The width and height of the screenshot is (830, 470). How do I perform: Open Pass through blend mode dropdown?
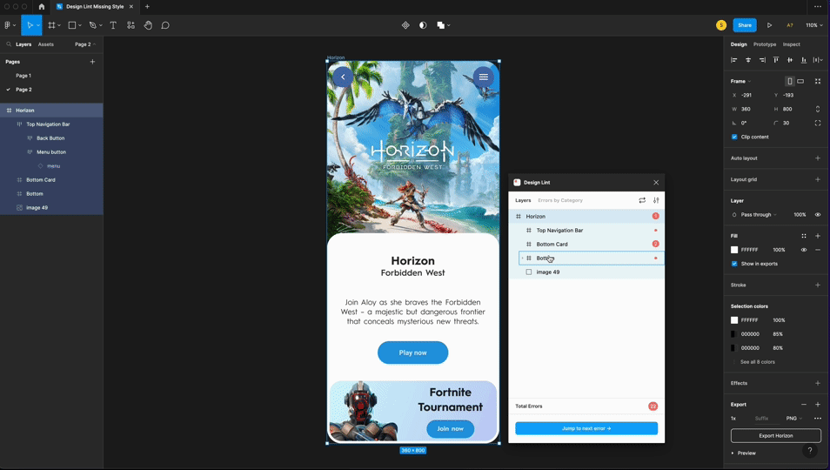pos(759,214)
